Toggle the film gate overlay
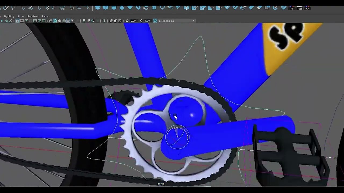344x193 pixels. click(x=22, y=21)
